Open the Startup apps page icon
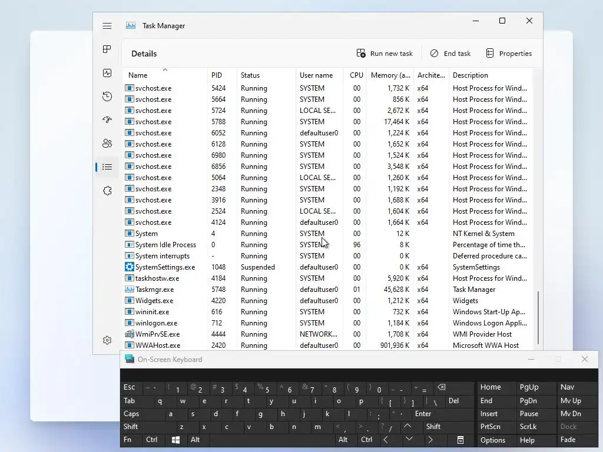Image resolution: width=603 pixels, height=452 pixels. click(107, 120)
